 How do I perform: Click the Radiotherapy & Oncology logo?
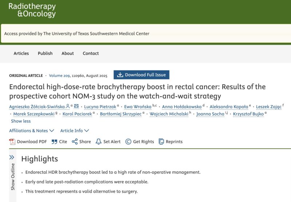(32, 10)
